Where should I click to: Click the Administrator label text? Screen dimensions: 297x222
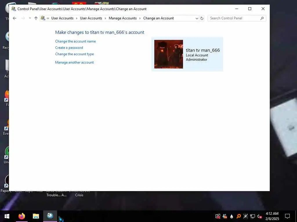click(x=196, y=60)
